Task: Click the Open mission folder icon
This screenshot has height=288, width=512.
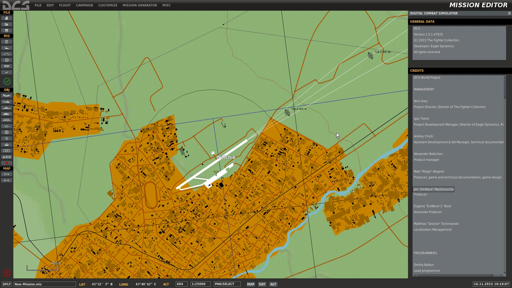Action: [7, 24]
